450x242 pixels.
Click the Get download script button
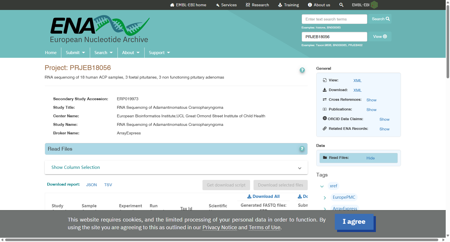pyautogui.click(x=226, y=185)
